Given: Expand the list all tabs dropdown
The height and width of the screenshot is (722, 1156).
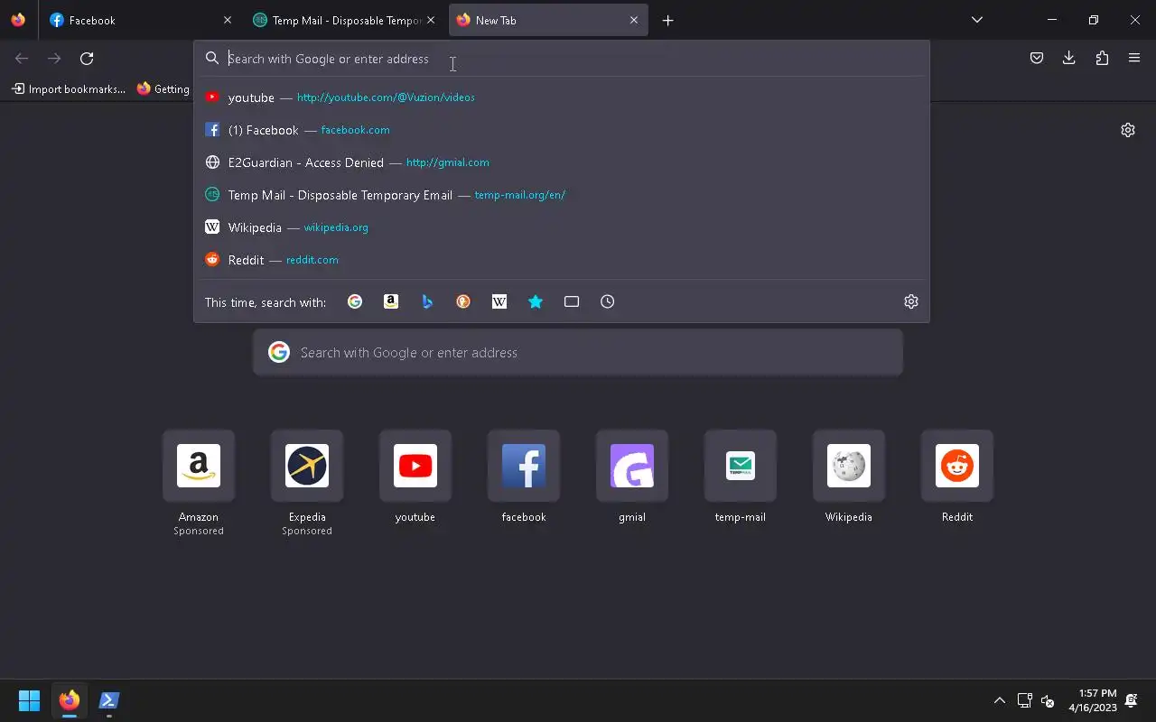Looking at the screenshot, I should pos(977,20).
